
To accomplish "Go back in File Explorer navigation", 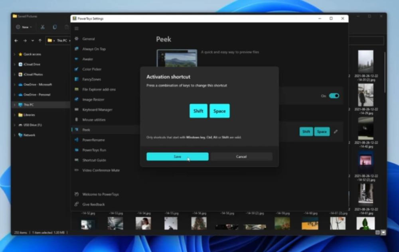I will point(16,40).
